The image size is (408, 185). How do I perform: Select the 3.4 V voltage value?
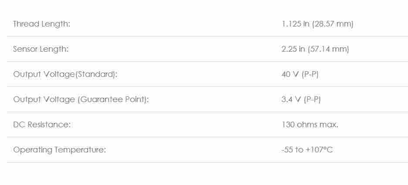(x=291, y=99)
